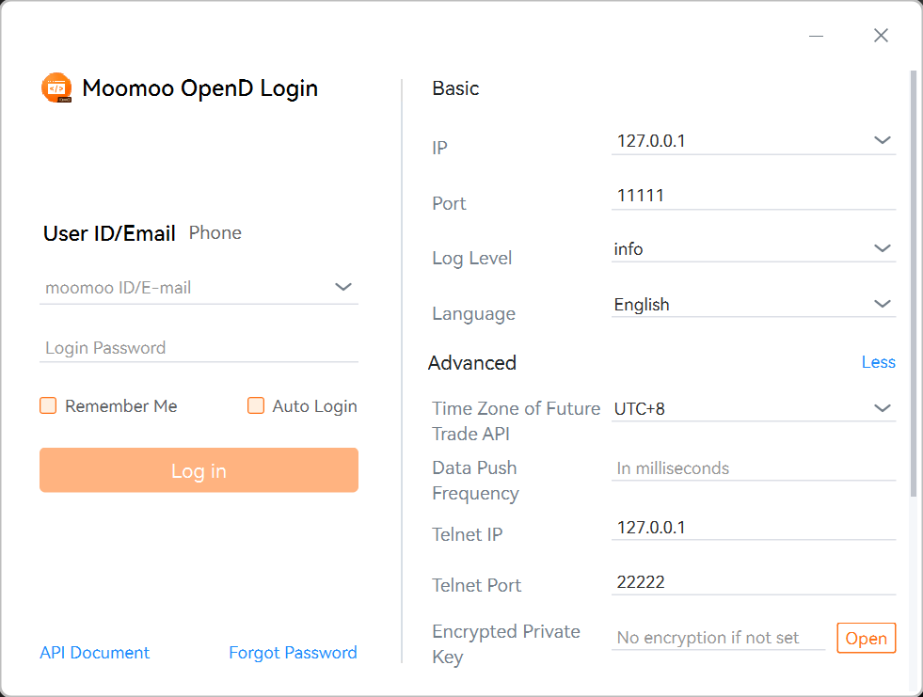Open the Log Level selector
The height and width of the screenshot is (697, 923).
(753, 248)
